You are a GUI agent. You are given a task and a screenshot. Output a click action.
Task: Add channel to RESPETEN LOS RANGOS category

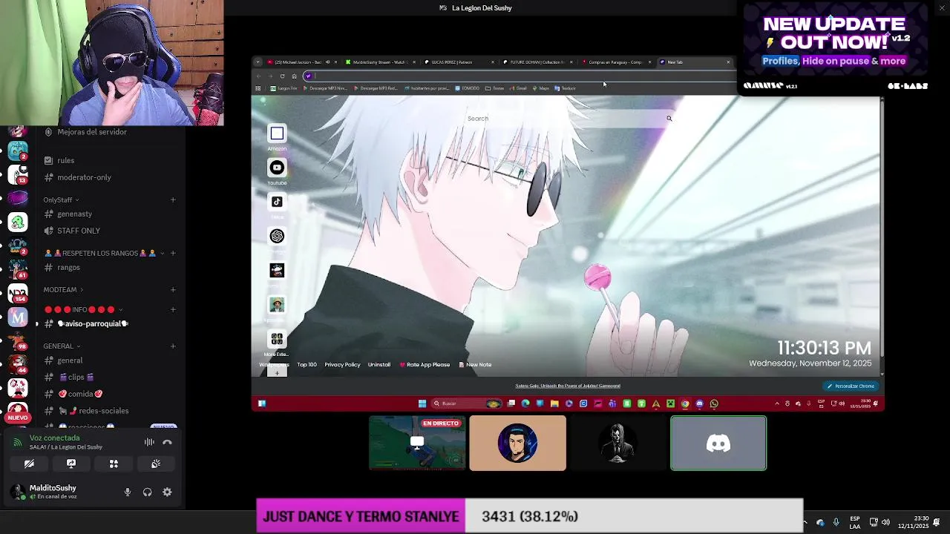(x=173, y=253)
